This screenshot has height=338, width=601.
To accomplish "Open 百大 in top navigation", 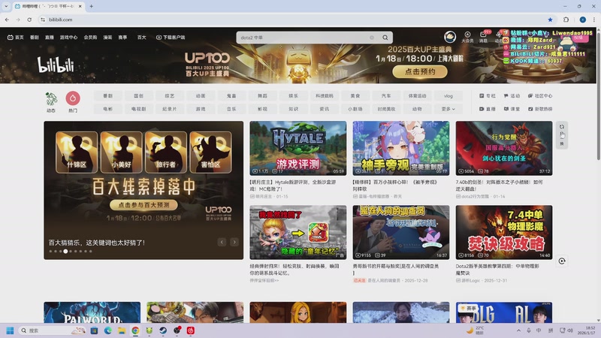I will click(x=142, y=37).
